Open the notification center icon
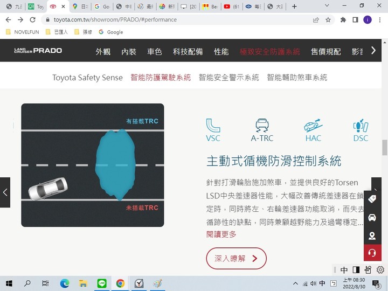Viewport: 388px width, 291px height. (x=376, y=283)
